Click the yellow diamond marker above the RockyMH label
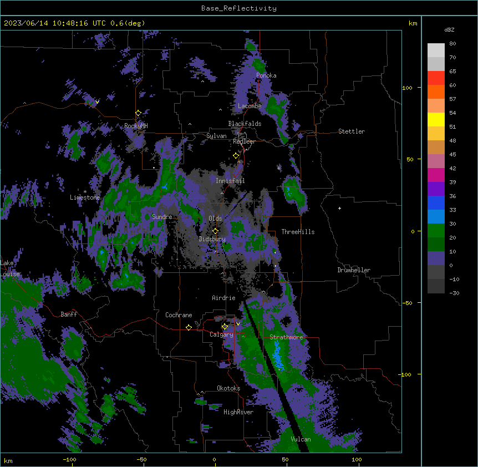 pyautogui.click(x=138, y=113)
